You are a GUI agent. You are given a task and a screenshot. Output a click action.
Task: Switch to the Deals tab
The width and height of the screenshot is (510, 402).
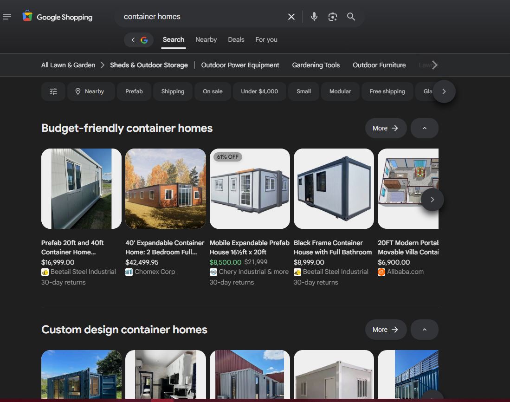click(x=236, y=39)
